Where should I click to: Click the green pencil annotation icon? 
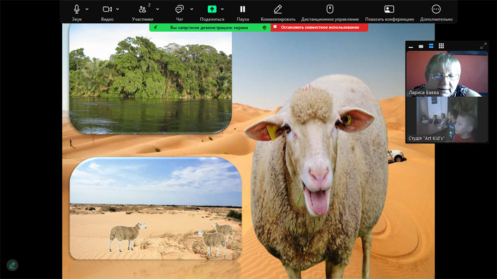(12, 265)
